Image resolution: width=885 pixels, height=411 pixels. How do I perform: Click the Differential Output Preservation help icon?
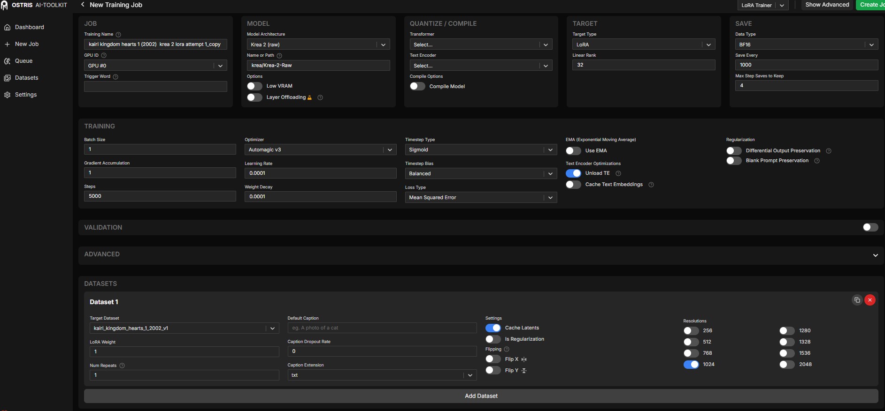tap(829, 151)
